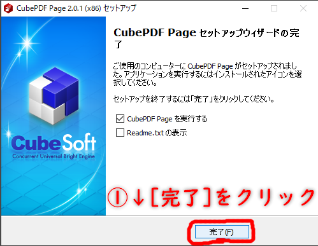Minimize the setup window
The width and height of the screenshot is (318, 246).
245,8
